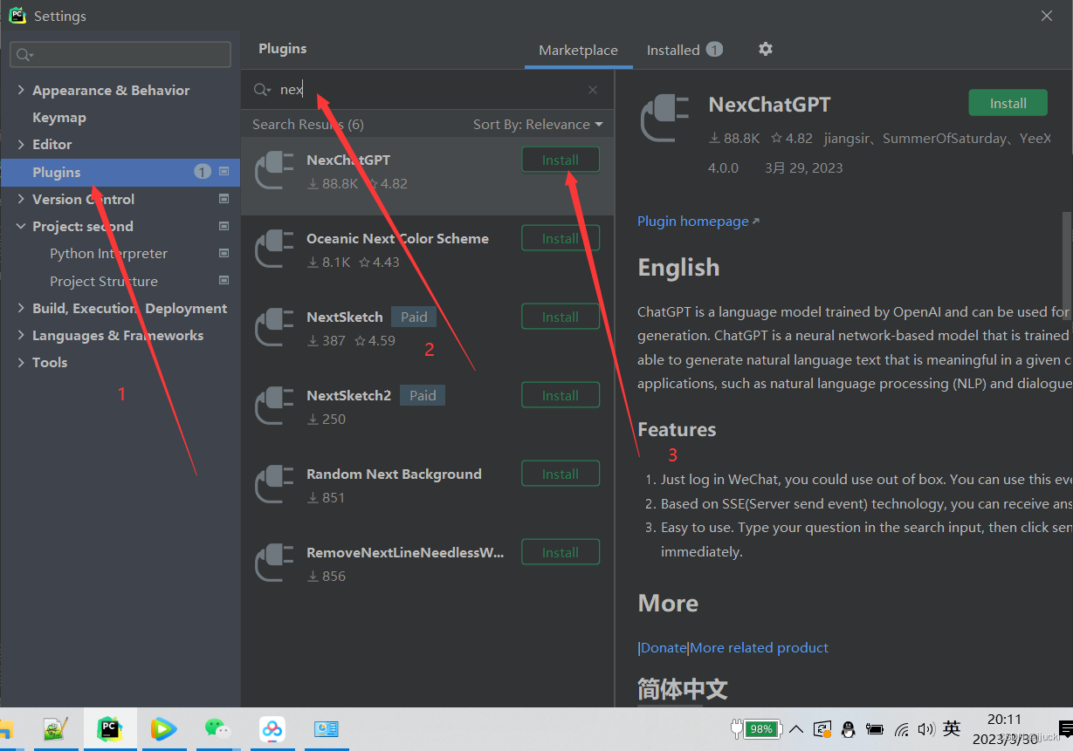Expand Appearance & Behavior settings
This screenshot has height=751, width=1073.
coord(21,90)
